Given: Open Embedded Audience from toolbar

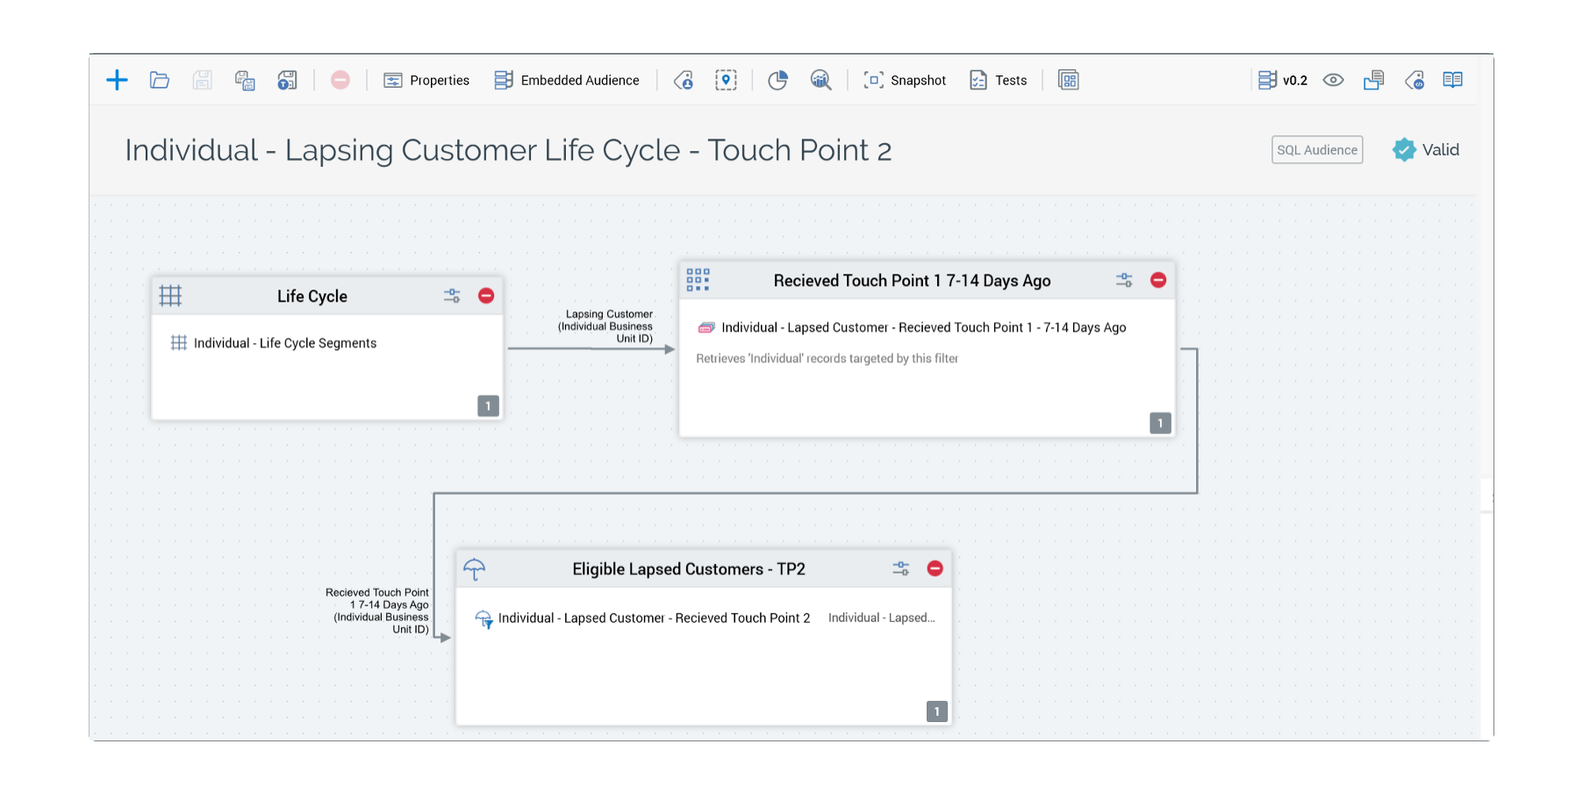Looking at the screenshot, I should [567, 81].
